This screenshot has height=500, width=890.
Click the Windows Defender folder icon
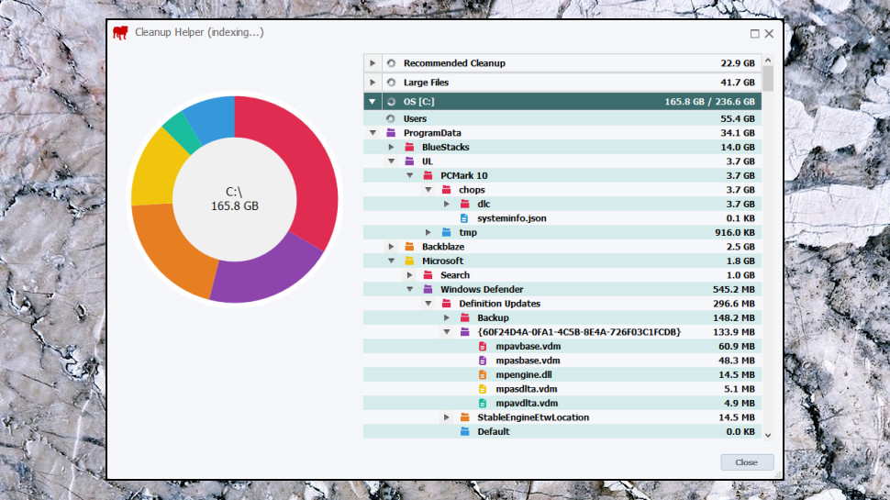[428, 289]
